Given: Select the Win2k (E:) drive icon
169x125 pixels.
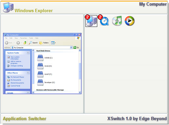Looking at the screenshot, I should coord(40,66).
